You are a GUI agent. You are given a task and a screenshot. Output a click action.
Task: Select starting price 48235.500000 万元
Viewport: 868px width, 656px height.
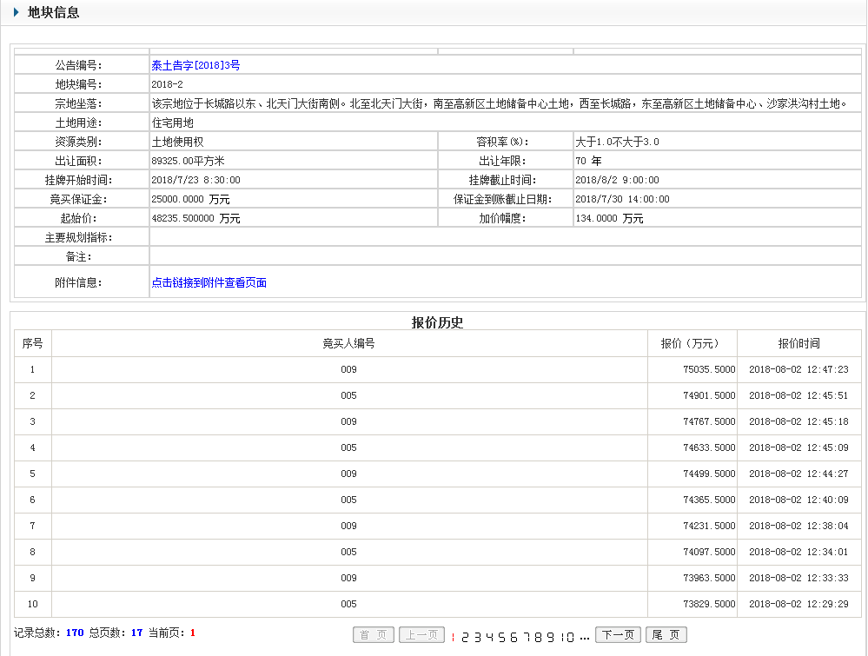(195, 219)
